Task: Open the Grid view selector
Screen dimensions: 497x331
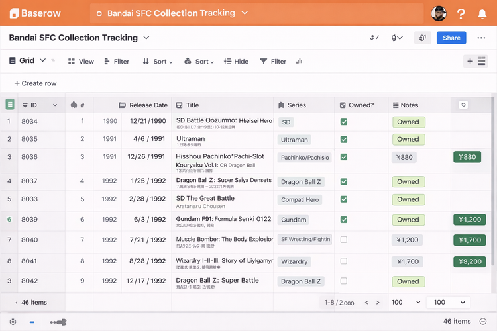Action: coord(27,60)
